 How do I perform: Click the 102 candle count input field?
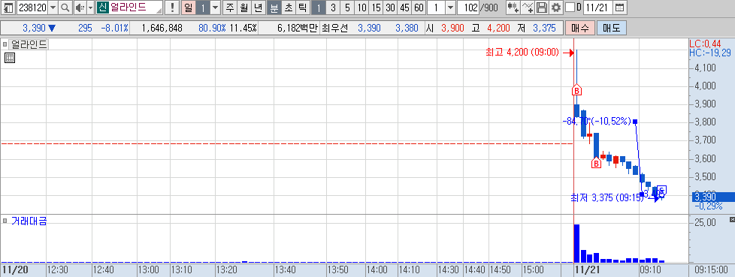coord(467,8)
